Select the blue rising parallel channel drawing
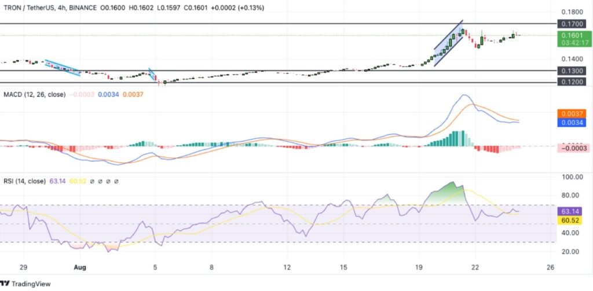 coord(448,43)
